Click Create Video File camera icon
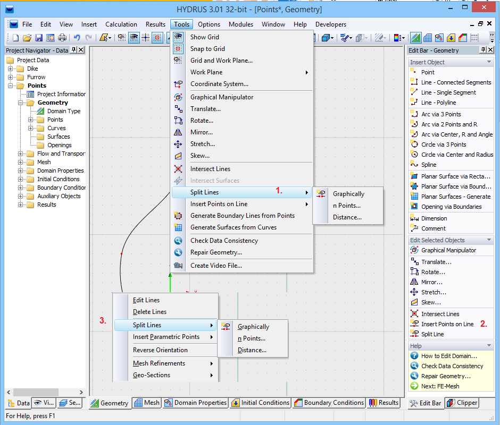 click(178, 266)
